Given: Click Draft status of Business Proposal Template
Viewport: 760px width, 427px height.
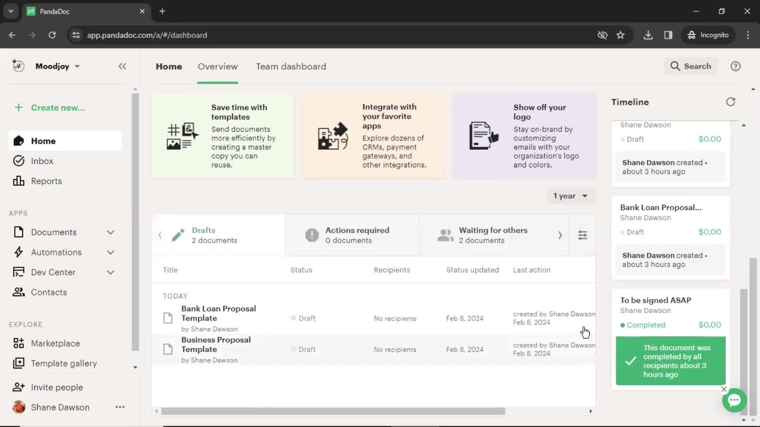Looking at the screenshot, I should [x=303, y=350].
